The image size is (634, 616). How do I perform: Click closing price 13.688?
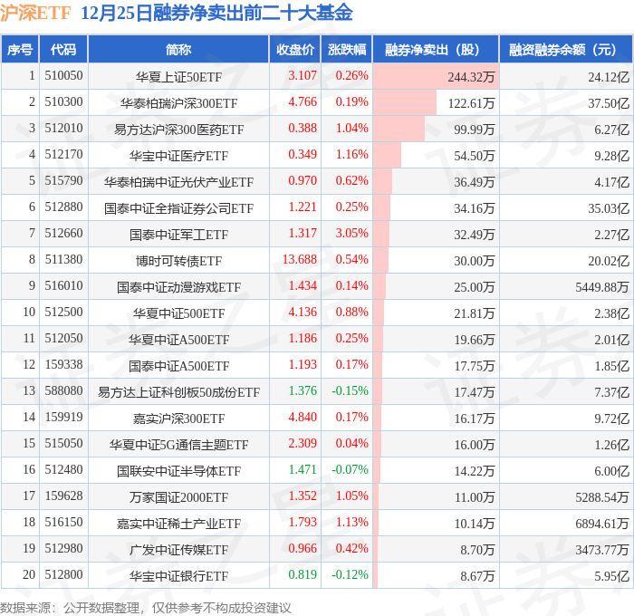[x=300, y=259]
